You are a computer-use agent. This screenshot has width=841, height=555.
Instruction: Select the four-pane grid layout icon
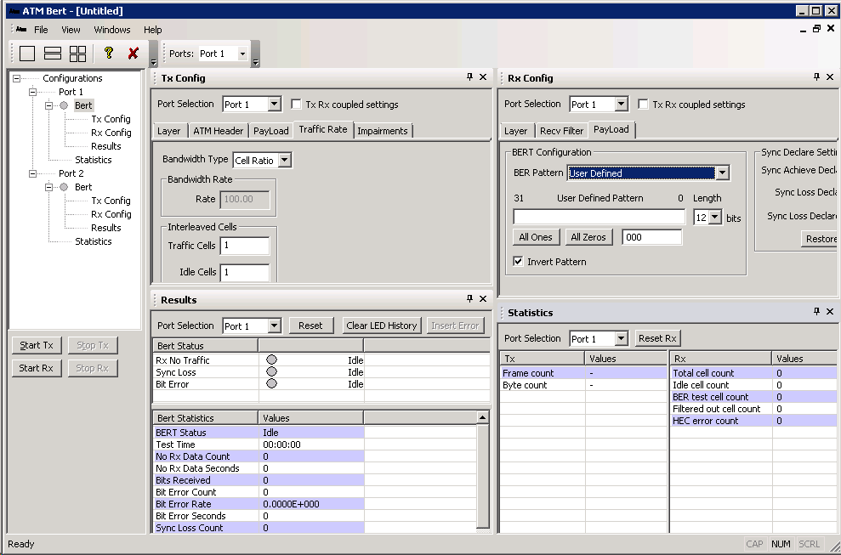(77, 53)
